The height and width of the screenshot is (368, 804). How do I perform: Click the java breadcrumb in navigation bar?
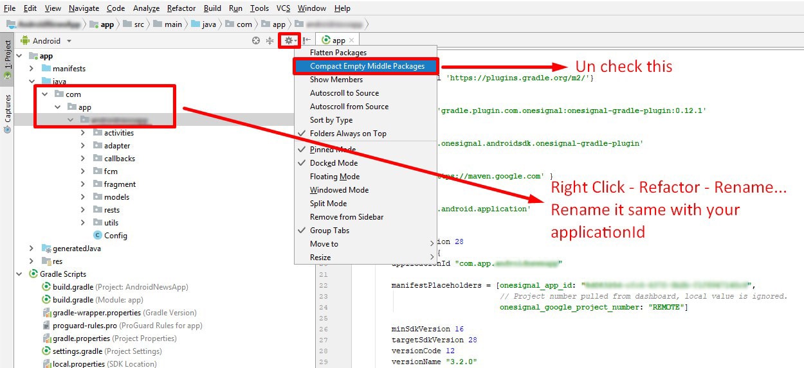click(x=209, y=24)
